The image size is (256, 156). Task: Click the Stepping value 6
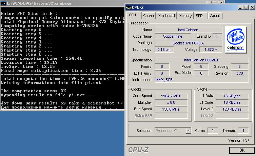tap(240, 67)
